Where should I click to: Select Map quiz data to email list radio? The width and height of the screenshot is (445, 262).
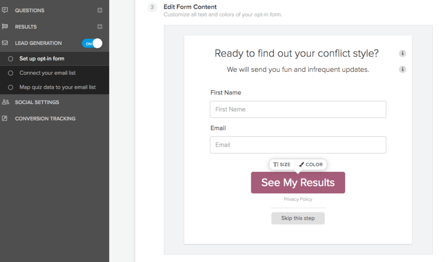coord(10,87)
